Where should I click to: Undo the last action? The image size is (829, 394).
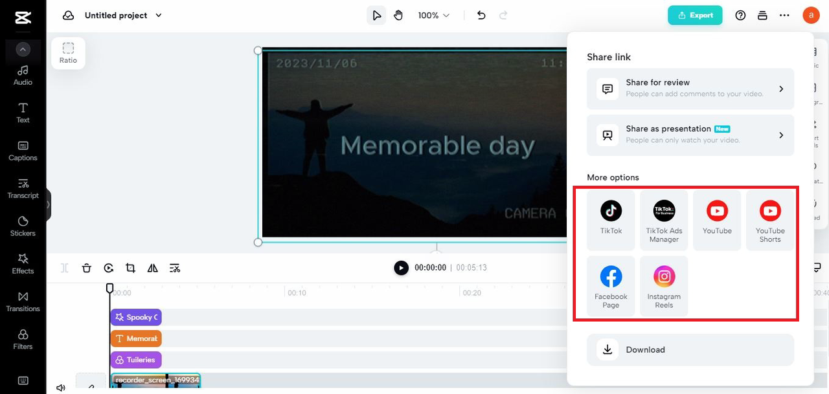coord(481,16)
